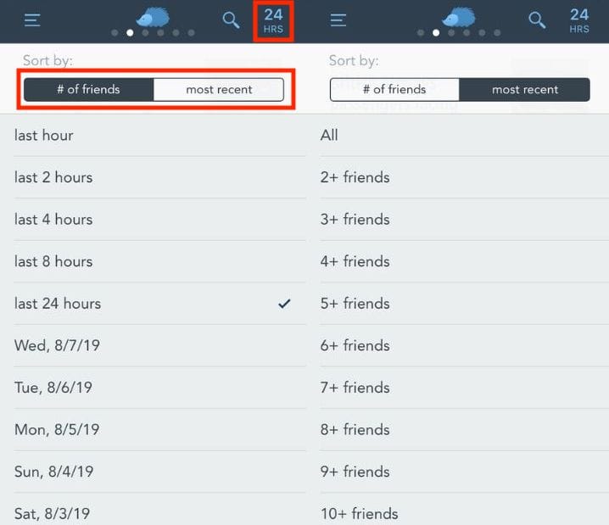Select second page dot in left header
The height and width of the screenshot is (525, 609).
(x=130, y=33)
